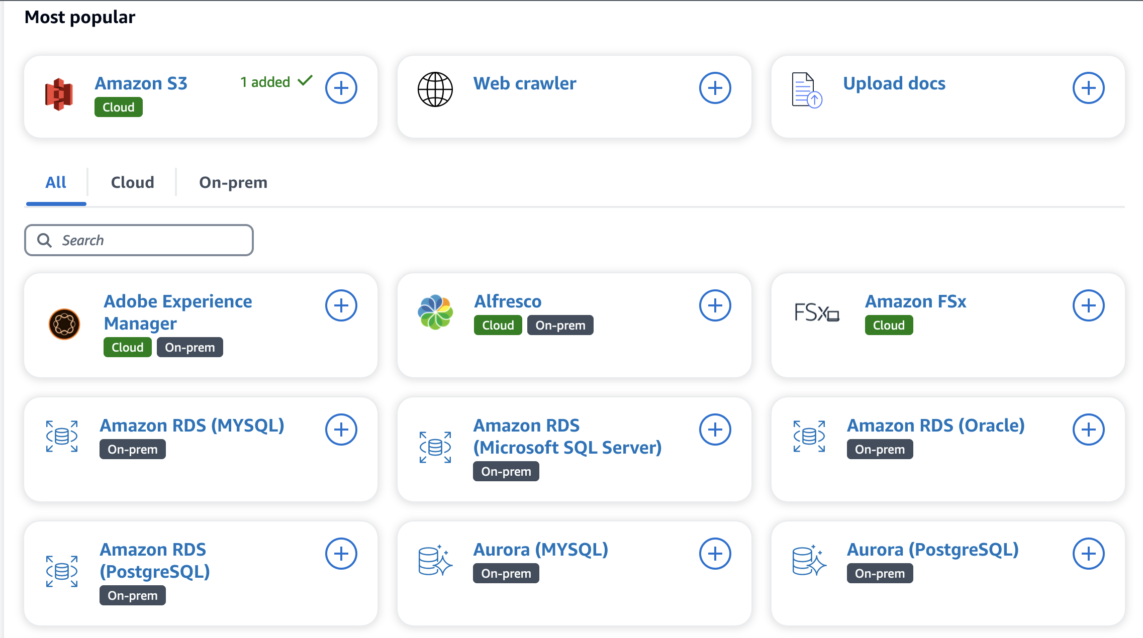This screenshot has width=1143, height=638.
Task: Add Amazon S3 data source plus icon
Action: (x=341, y=88)
